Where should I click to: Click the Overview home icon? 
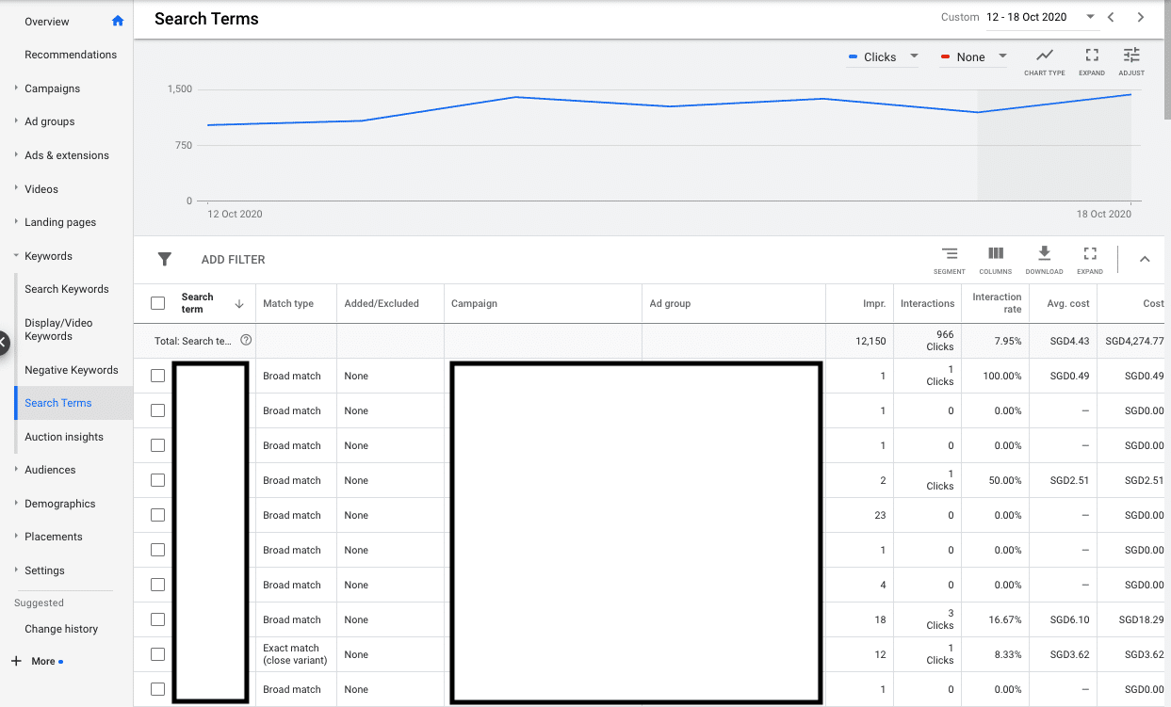(118, 21)
